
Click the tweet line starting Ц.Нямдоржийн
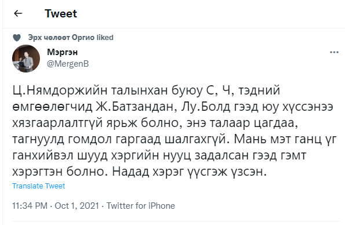[x=146, y=91]
